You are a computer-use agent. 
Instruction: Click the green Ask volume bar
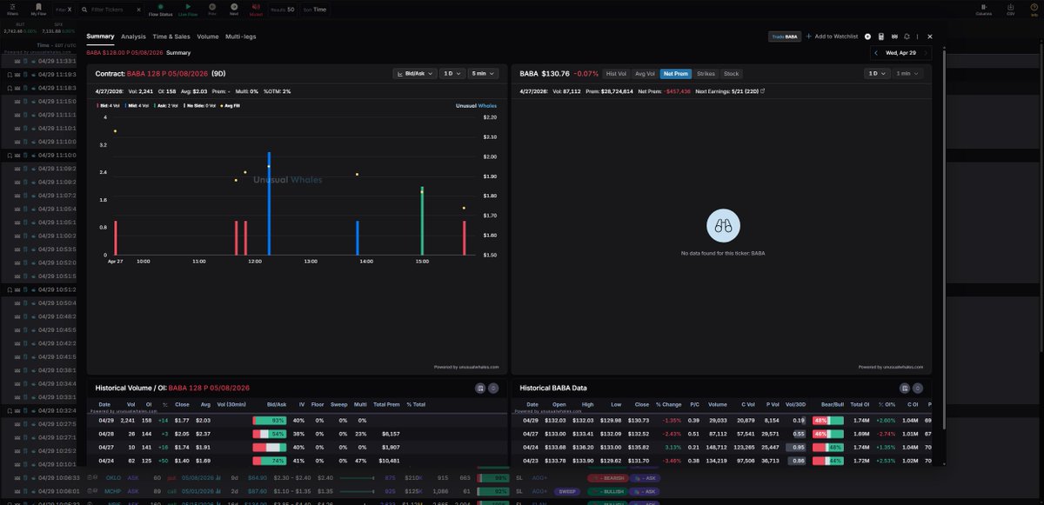point(422,222)
